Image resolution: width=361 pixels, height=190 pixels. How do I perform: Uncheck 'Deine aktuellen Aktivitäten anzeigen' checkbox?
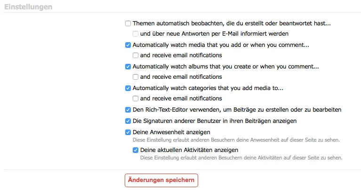(x=136, y=150)
